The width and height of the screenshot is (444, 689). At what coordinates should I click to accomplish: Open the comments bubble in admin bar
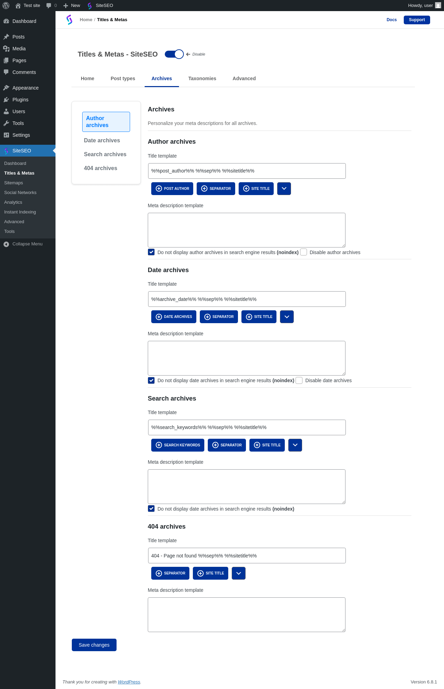pyautogui.click(x=49, y=6)
